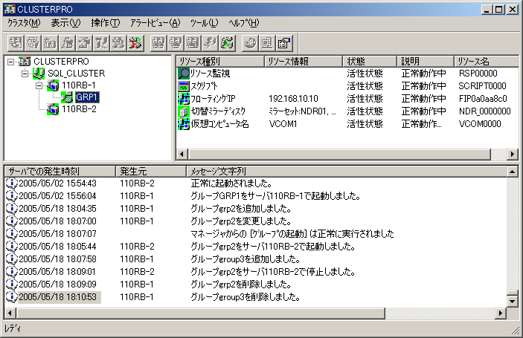Sort by 発生元 column header
This screenshot has width=523, height=338.
click(151, 171)
